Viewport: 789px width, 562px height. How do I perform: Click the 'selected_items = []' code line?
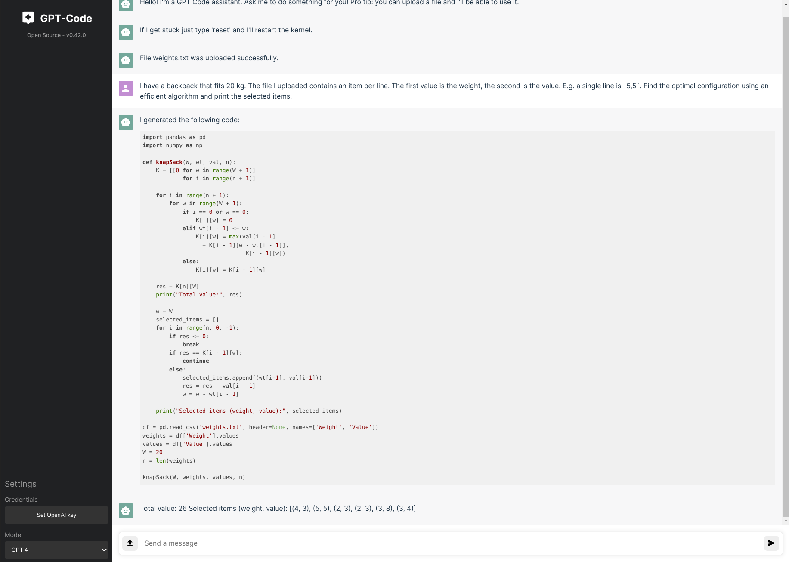coord(187,320)
